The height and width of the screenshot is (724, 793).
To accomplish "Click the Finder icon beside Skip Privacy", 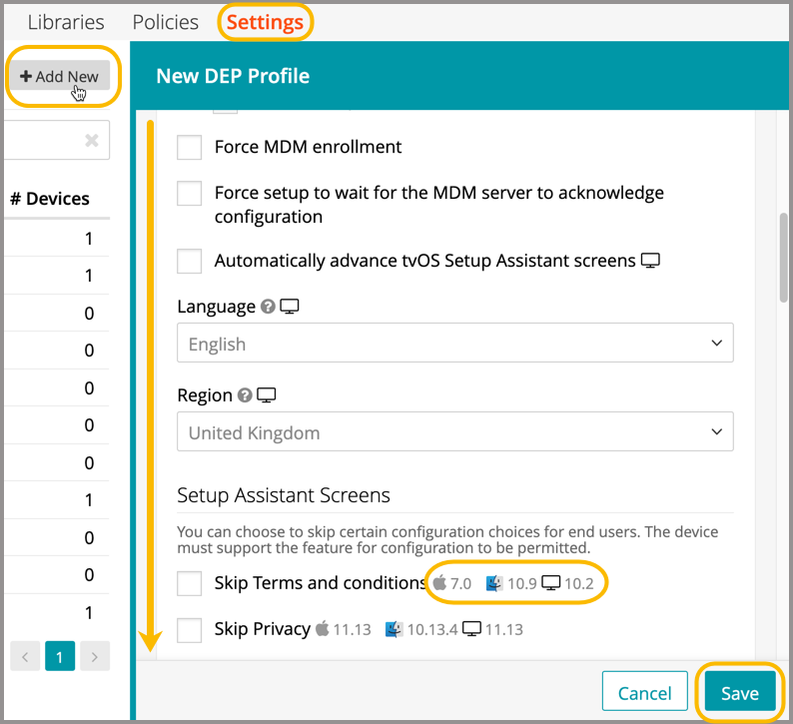I will tap(394, 629).
